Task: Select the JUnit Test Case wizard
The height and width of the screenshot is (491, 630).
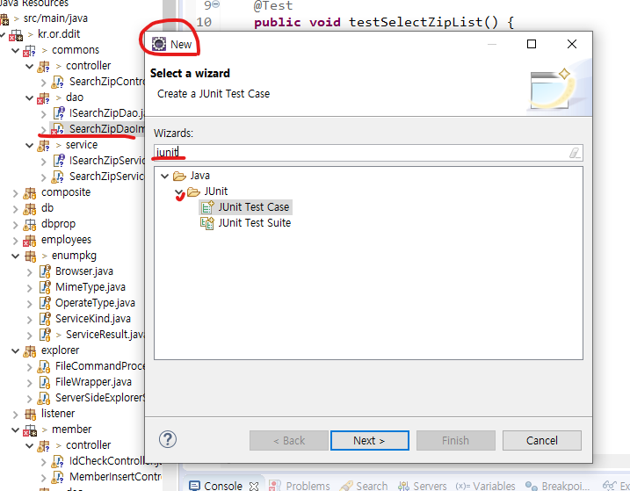Action: pos(253,207)
